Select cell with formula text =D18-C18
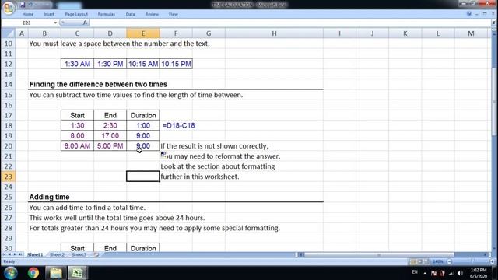Image resolution: width=498 pixels, height=280 pixels. pyautogui.click(x=176, y=125)
